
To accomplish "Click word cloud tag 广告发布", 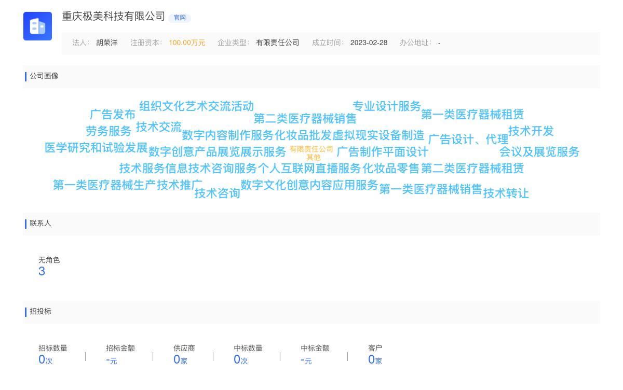I will 113,115.
